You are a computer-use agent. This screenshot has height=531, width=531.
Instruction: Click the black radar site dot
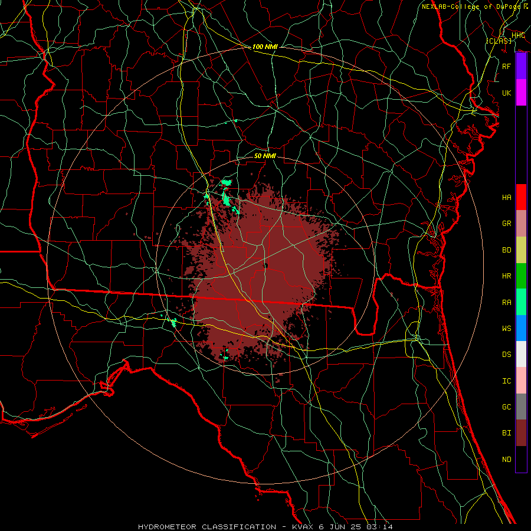click(265, 265)
